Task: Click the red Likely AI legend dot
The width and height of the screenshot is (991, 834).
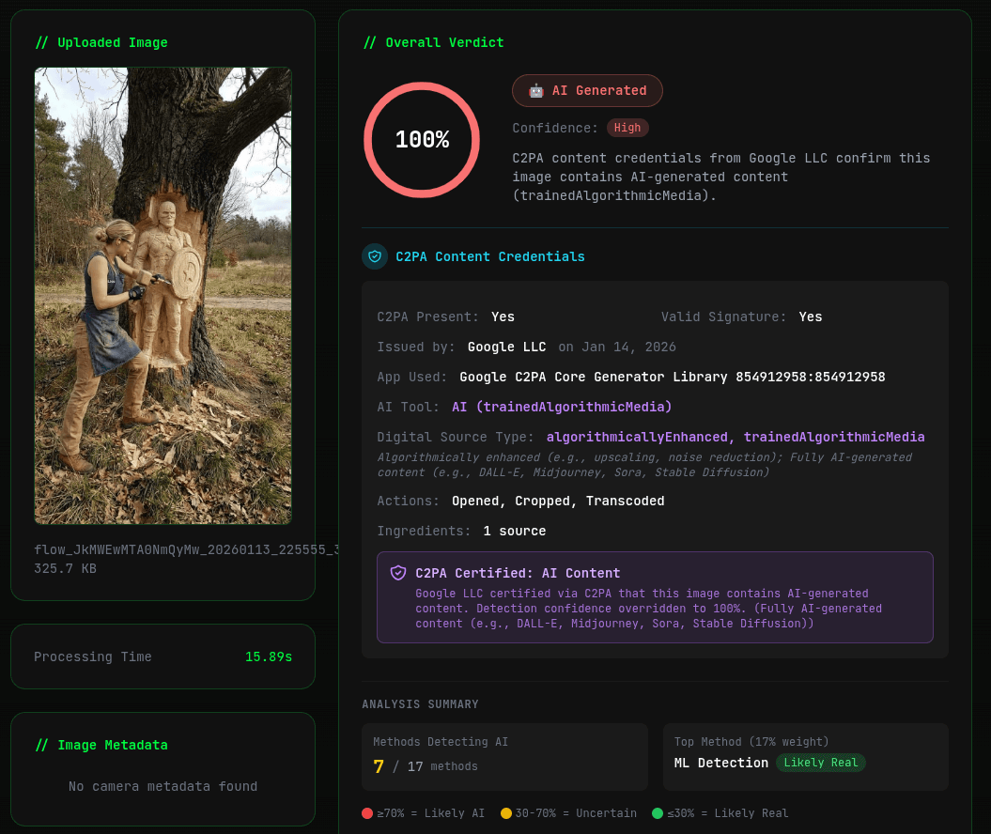Action: [367, 813]
